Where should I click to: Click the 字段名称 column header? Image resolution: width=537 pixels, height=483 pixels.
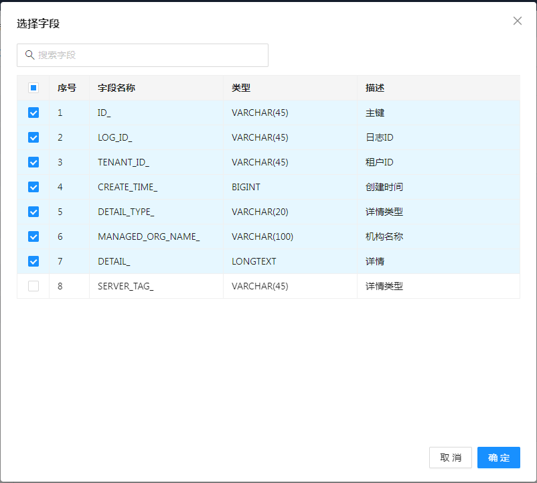click(117, 88)
